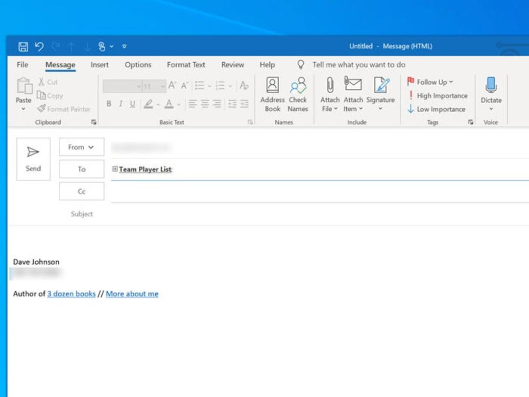Open the From account dropdown
The height and width of the screenshot is (397, 529).
(82, 147)
